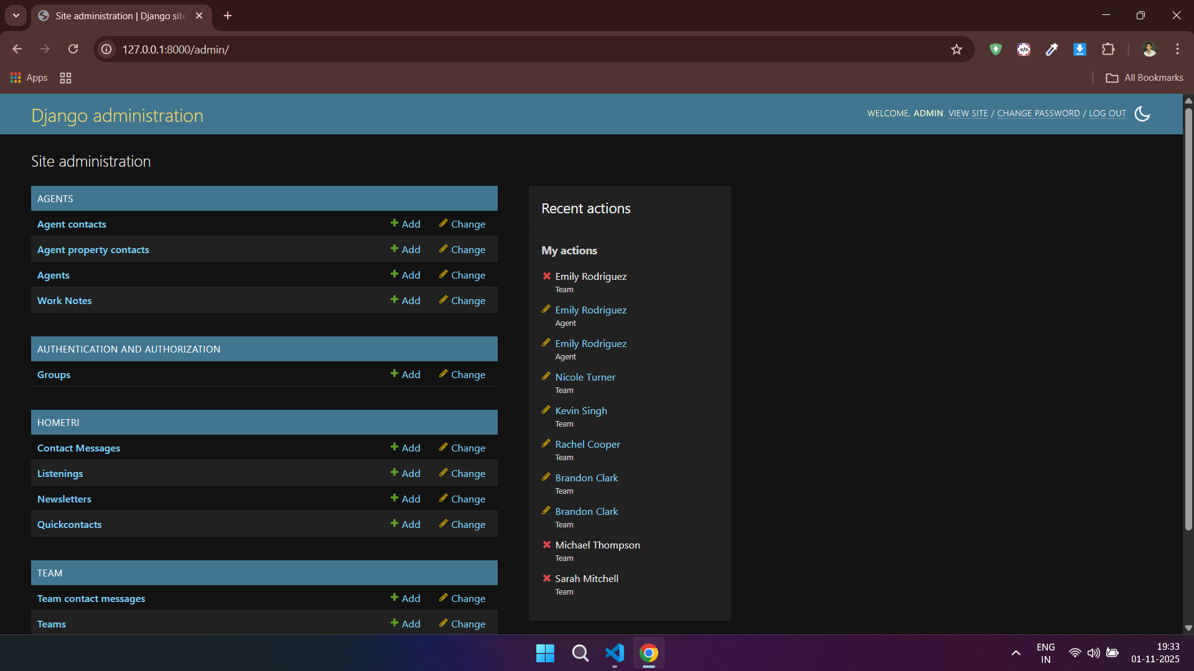
Task: View site information icon in address bar
Action: point(107,49)
